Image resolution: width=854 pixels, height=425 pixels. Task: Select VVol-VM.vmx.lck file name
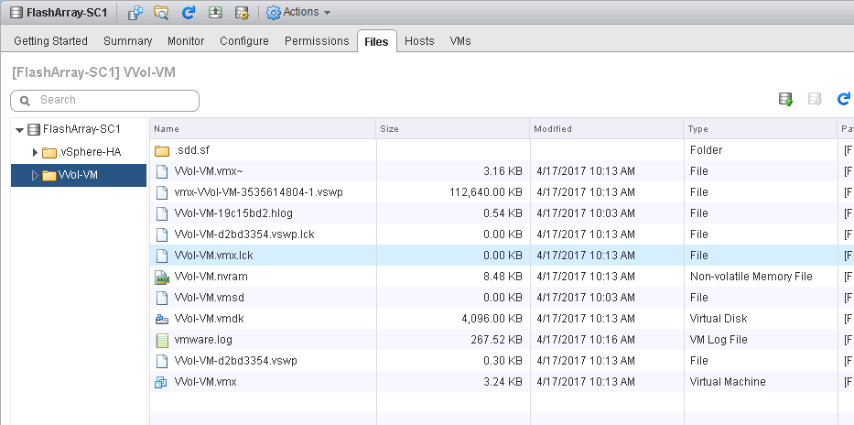[213, 256]
